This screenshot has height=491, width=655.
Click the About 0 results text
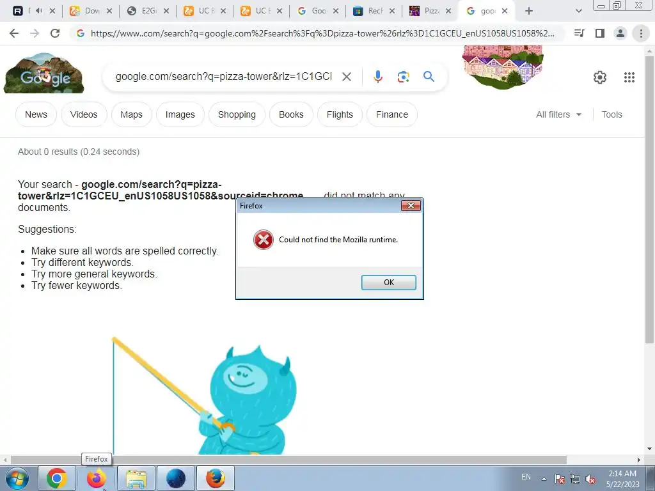pyautogui.click(x=79, y=152)
